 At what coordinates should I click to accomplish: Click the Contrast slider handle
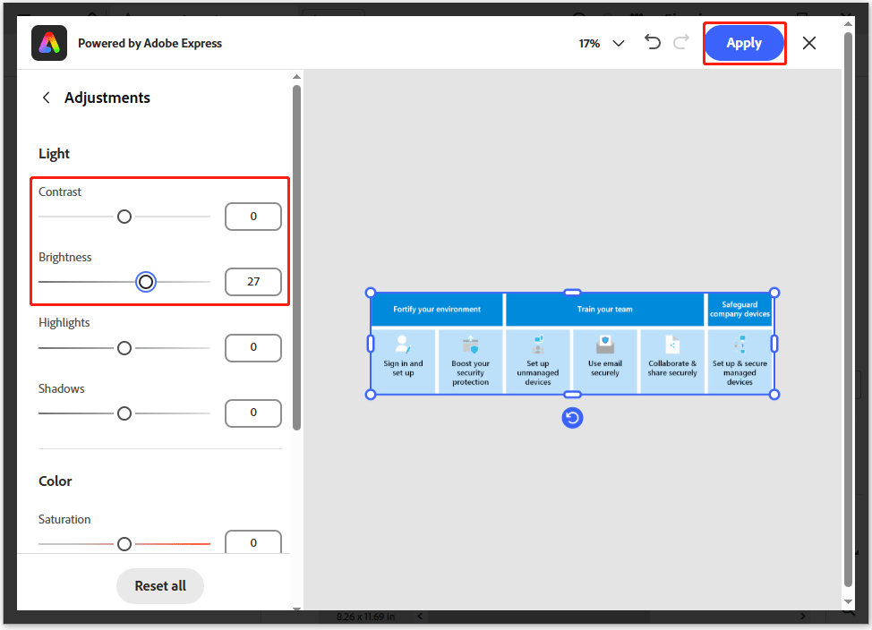pyautogui.click(x=124, y=216)
